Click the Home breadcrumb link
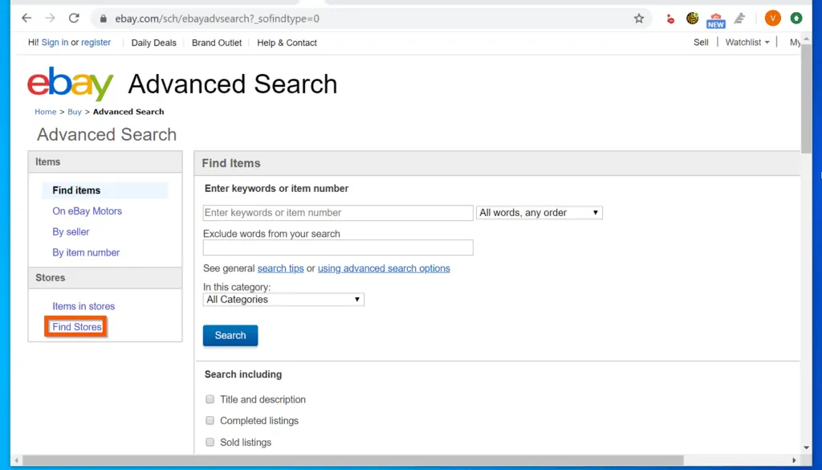The height and width of the screenshot is (470, 822). pos(45,112)
